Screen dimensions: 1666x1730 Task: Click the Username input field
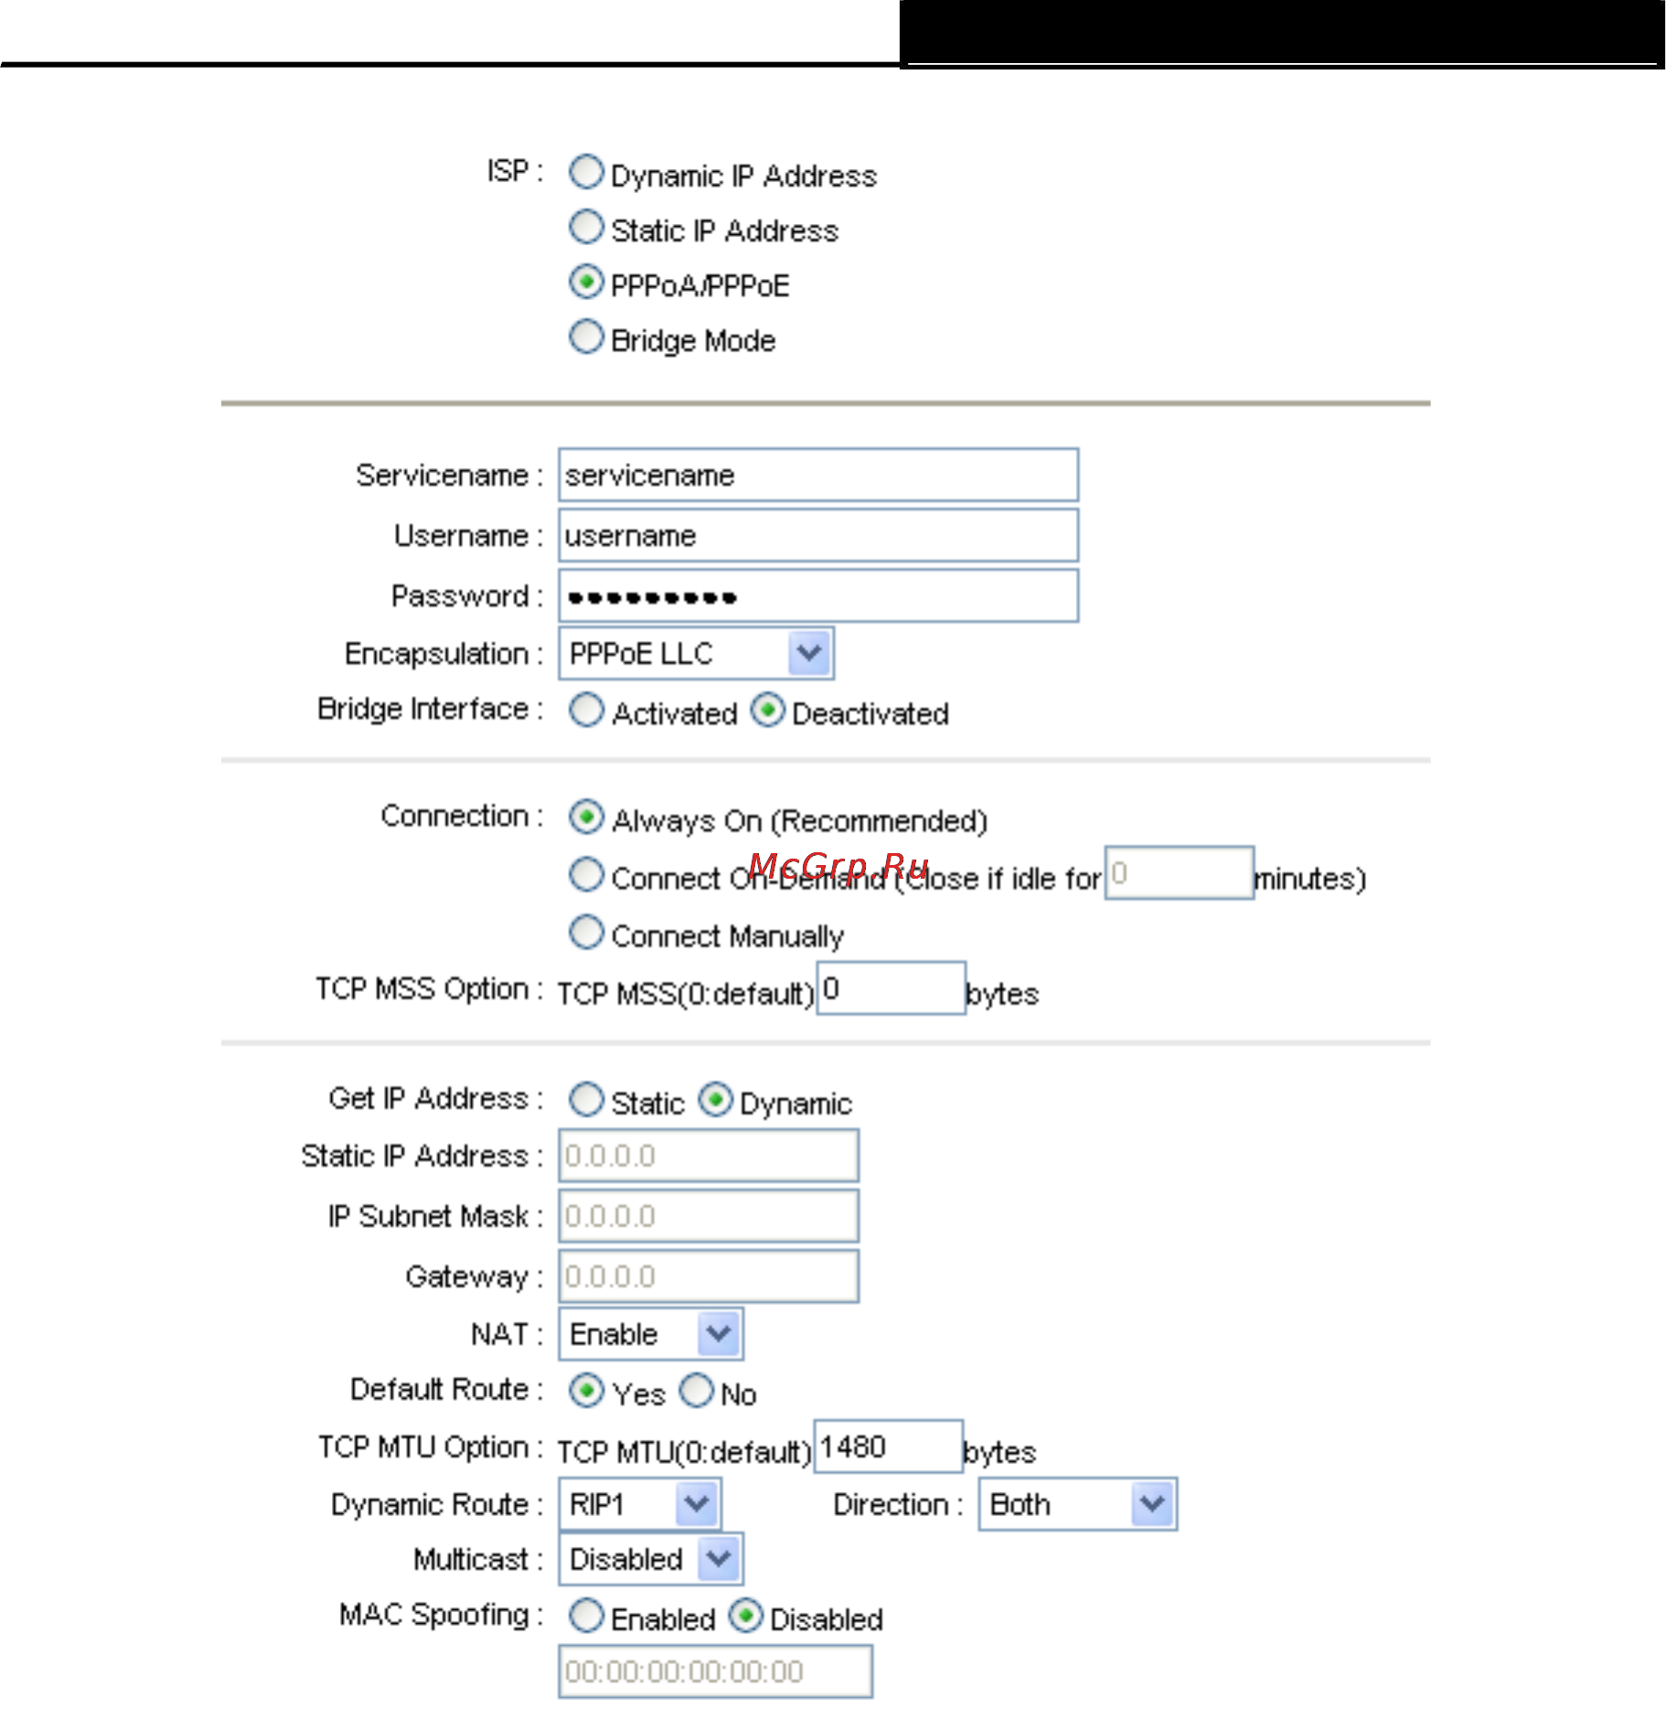coord(818,535)
